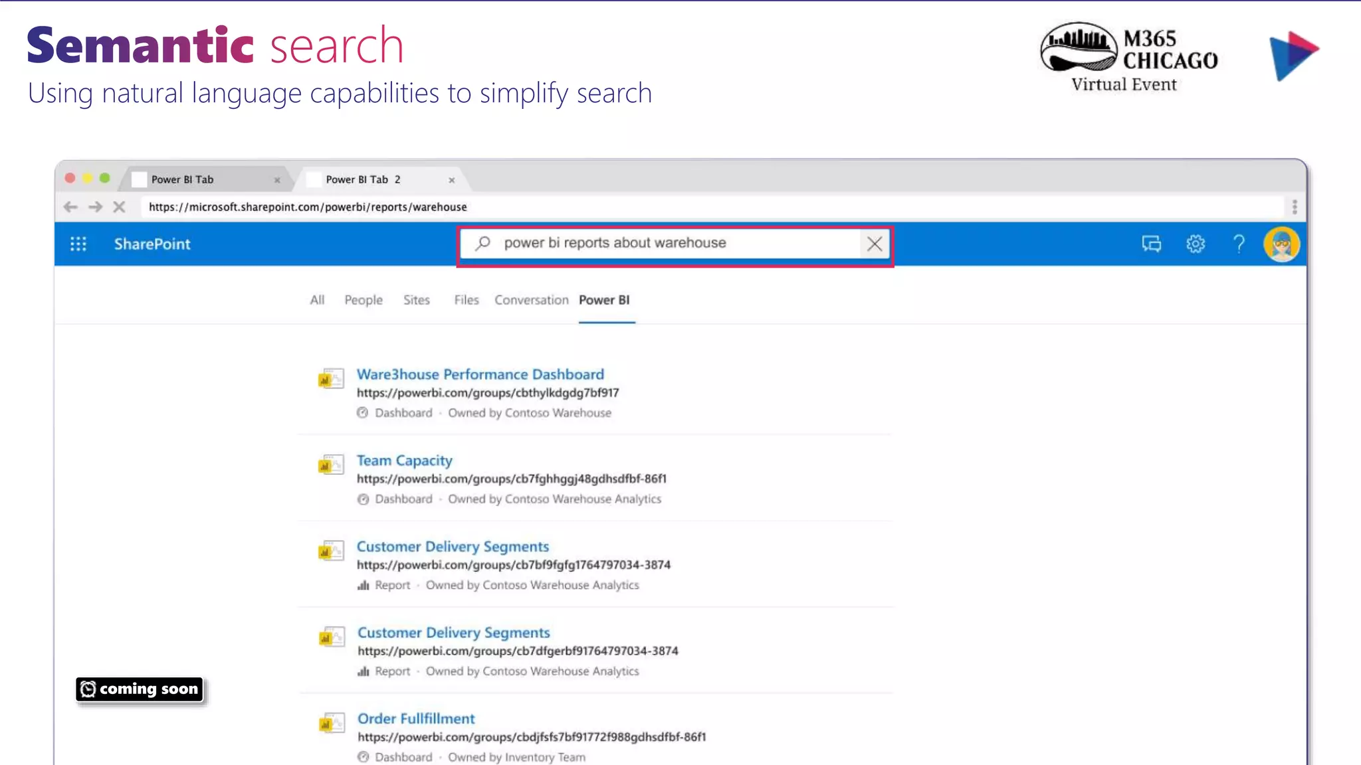Click URL powerbi.com/groups/cbthylkdgdg7bf917
This screenshot has height=765, width=1361.
coord(488,393)
